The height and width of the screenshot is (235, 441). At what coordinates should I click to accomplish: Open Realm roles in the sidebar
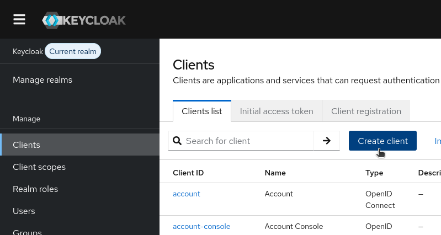click(35, 189)
